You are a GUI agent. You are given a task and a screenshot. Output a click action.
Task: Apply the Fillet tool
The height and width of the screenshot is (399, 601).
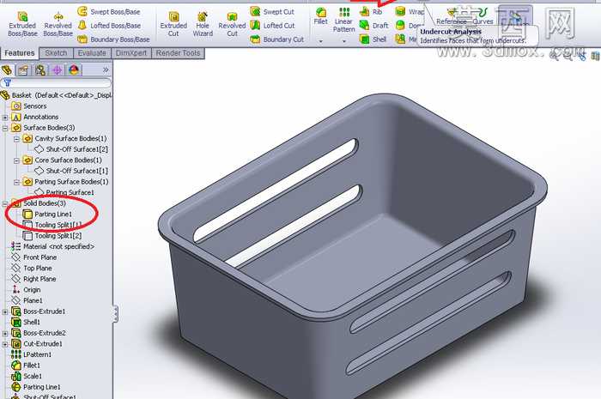pos(320,16)
